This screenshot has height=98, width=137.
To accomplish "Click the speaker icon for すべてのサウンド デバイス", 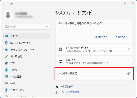I will point(60,49).
